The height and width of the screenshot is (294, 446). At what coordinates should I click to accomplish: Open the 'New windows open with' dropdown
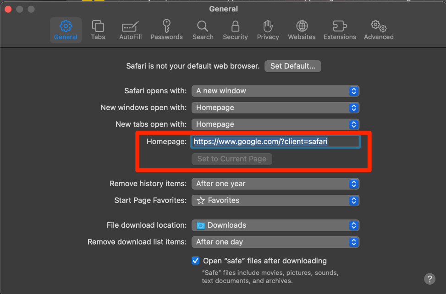[x=275, y=107]
